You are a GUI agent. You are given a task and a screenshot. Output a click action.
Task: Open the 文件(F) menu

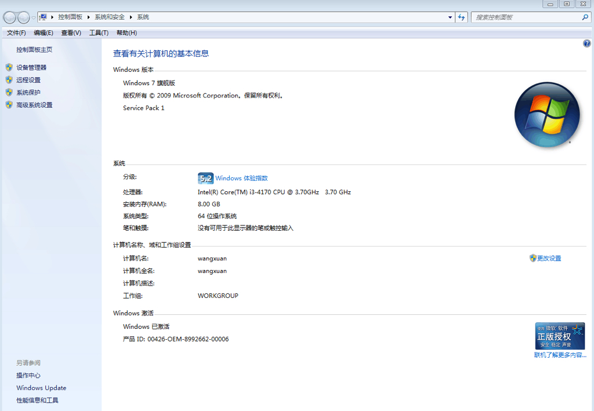pyautogui.click(x=16, y=33)
